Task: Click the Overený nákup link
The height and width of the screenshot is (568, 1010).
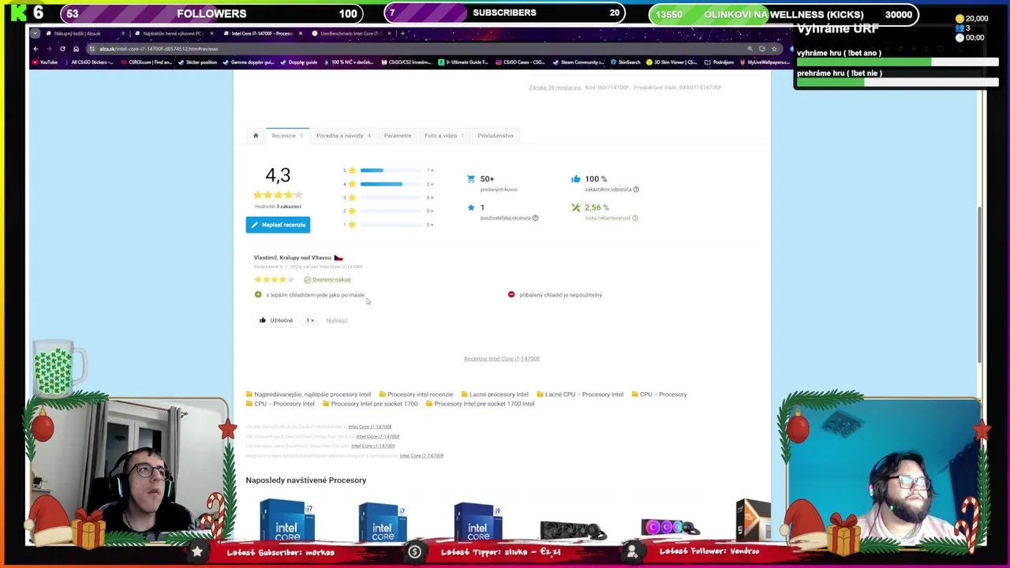Action: [331, 279]
